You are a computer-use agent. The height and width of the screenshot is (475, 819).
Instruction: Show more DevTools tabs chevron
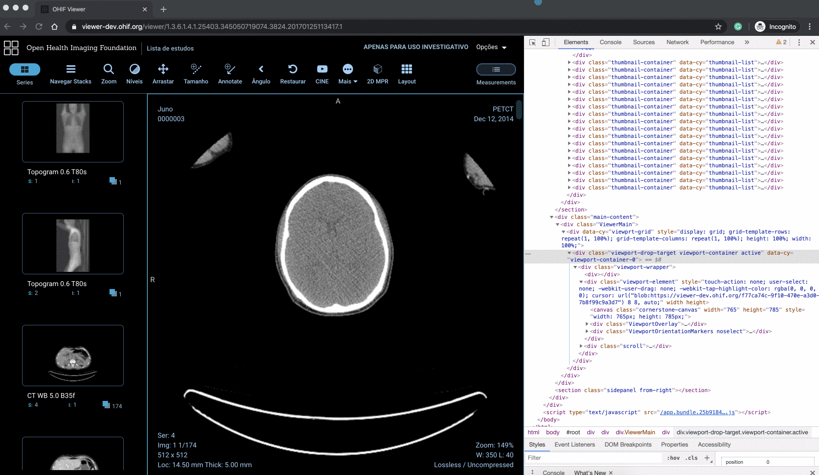747,42
